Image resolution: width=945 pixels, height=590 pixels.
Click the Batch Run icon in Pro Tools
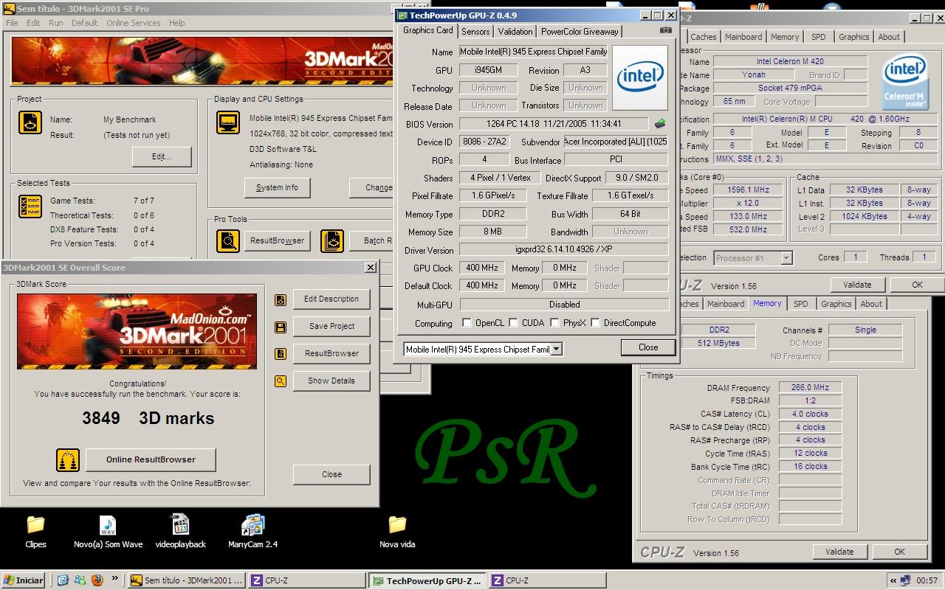point(332,240)
